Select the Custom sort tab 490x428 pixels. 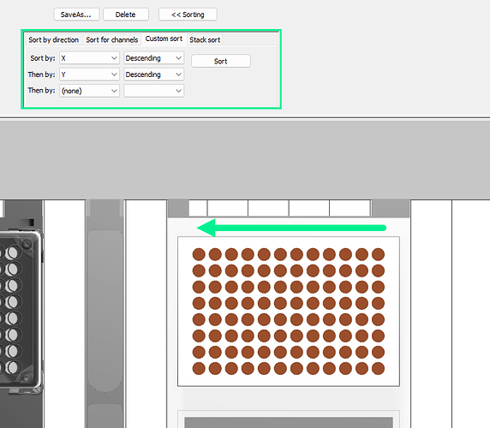(164, 39)
